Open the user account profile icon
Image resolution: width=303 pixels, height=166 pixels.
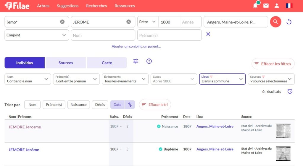(x=277, y=6)
